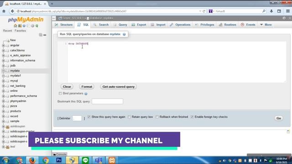292x164 pixels.
Task: Click the Clear button
Action: tap(67, 87)
